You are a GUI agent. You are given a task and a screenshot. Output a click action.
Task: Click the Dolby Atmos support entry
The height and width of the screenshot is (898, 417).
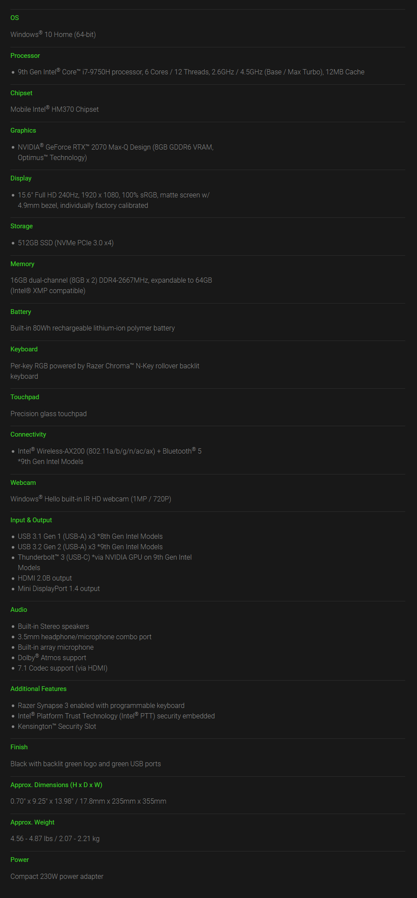coord(52,658)
